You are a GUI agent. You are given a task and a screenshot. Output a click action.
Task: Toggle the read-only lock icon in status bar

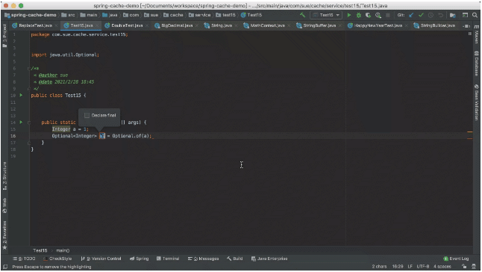click(464, 267)
